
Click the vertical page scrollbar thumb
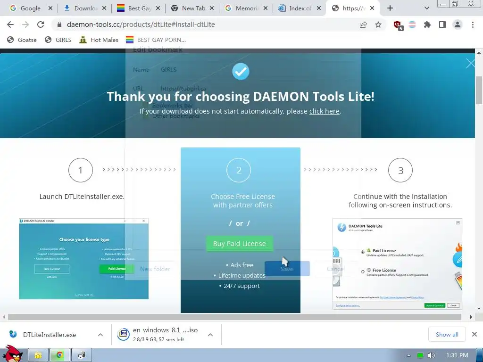(x=479, y=90)
